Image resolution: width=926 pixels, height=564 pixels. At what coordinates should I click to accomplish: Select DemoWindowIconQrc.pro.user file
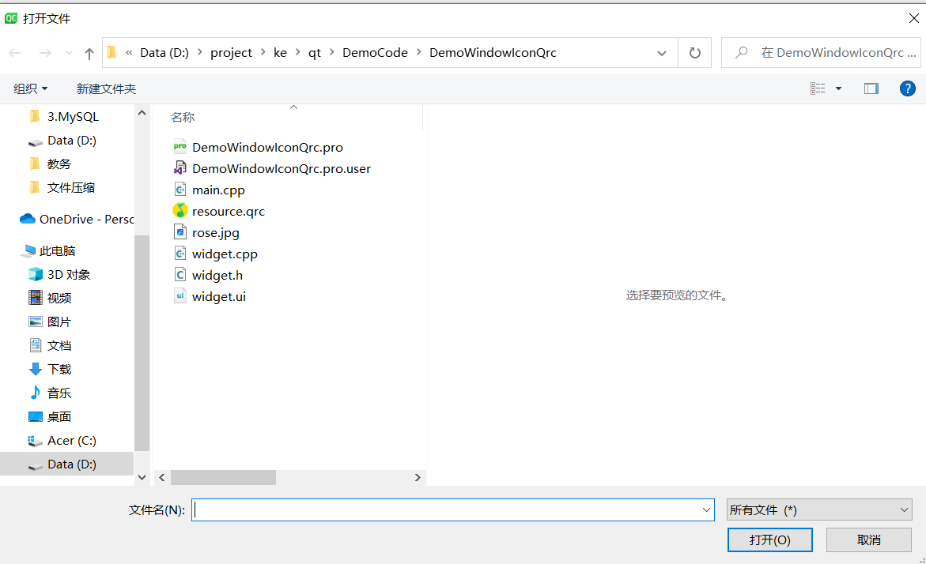[281, 169]
